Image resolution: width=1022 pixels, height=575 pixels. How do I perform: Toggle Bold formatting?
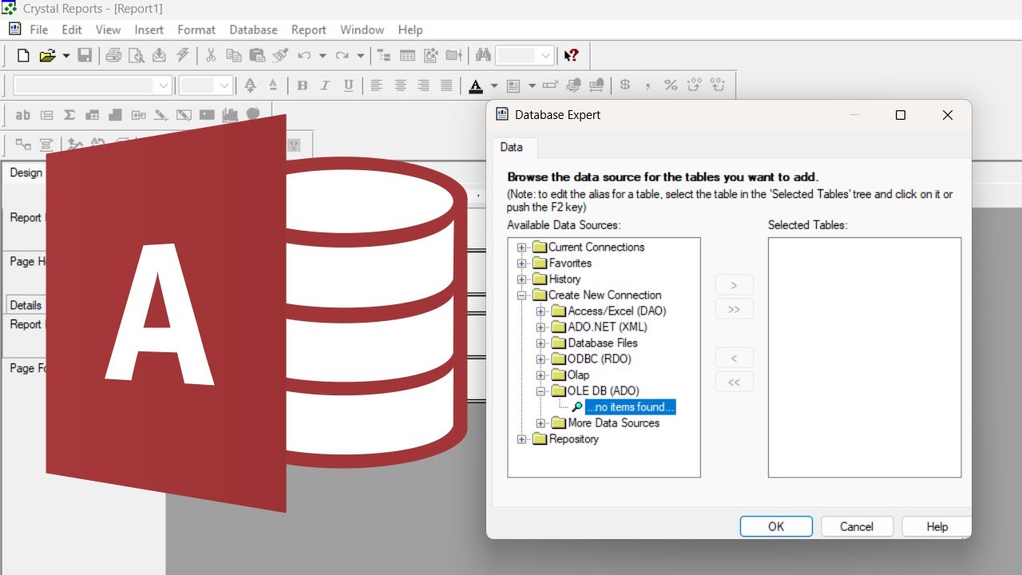pos(303,85)
